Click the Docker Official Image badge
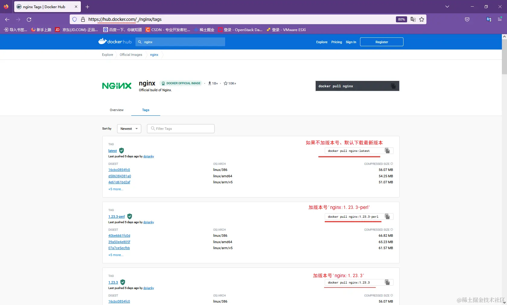507x305 pixels. point(181,83)
